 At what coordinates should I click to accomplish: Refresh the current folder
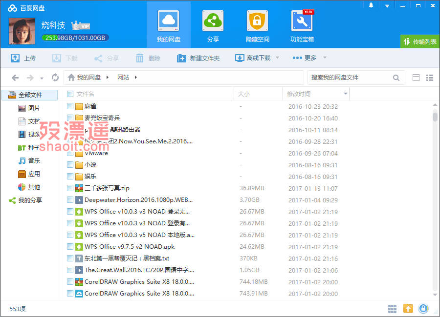click(55, 78)
